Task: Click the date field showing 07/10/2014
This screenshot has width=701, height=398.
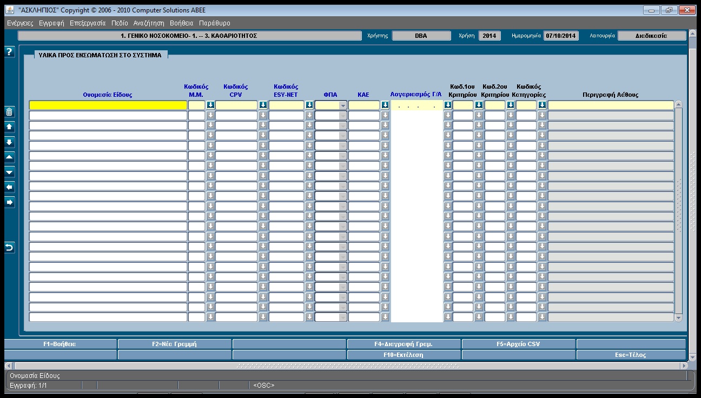Action: point(561,36)
